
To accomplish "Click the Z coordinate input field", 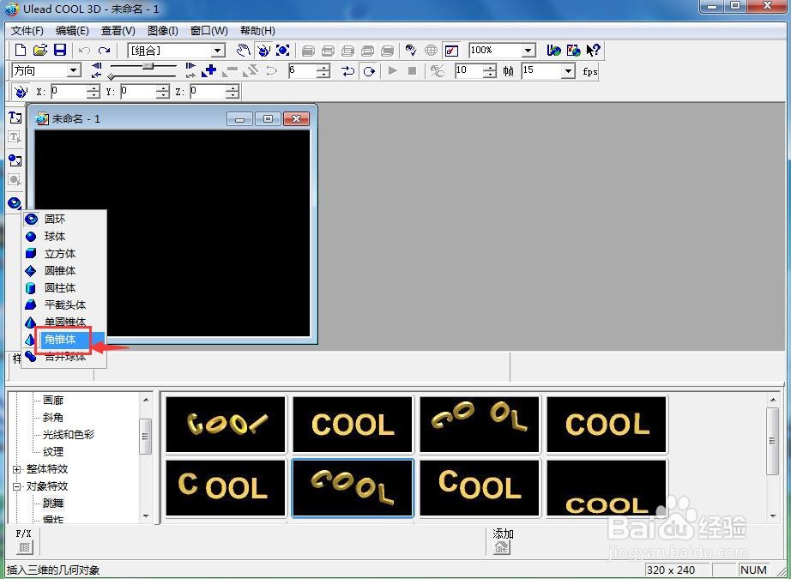I will coord(208,91).
